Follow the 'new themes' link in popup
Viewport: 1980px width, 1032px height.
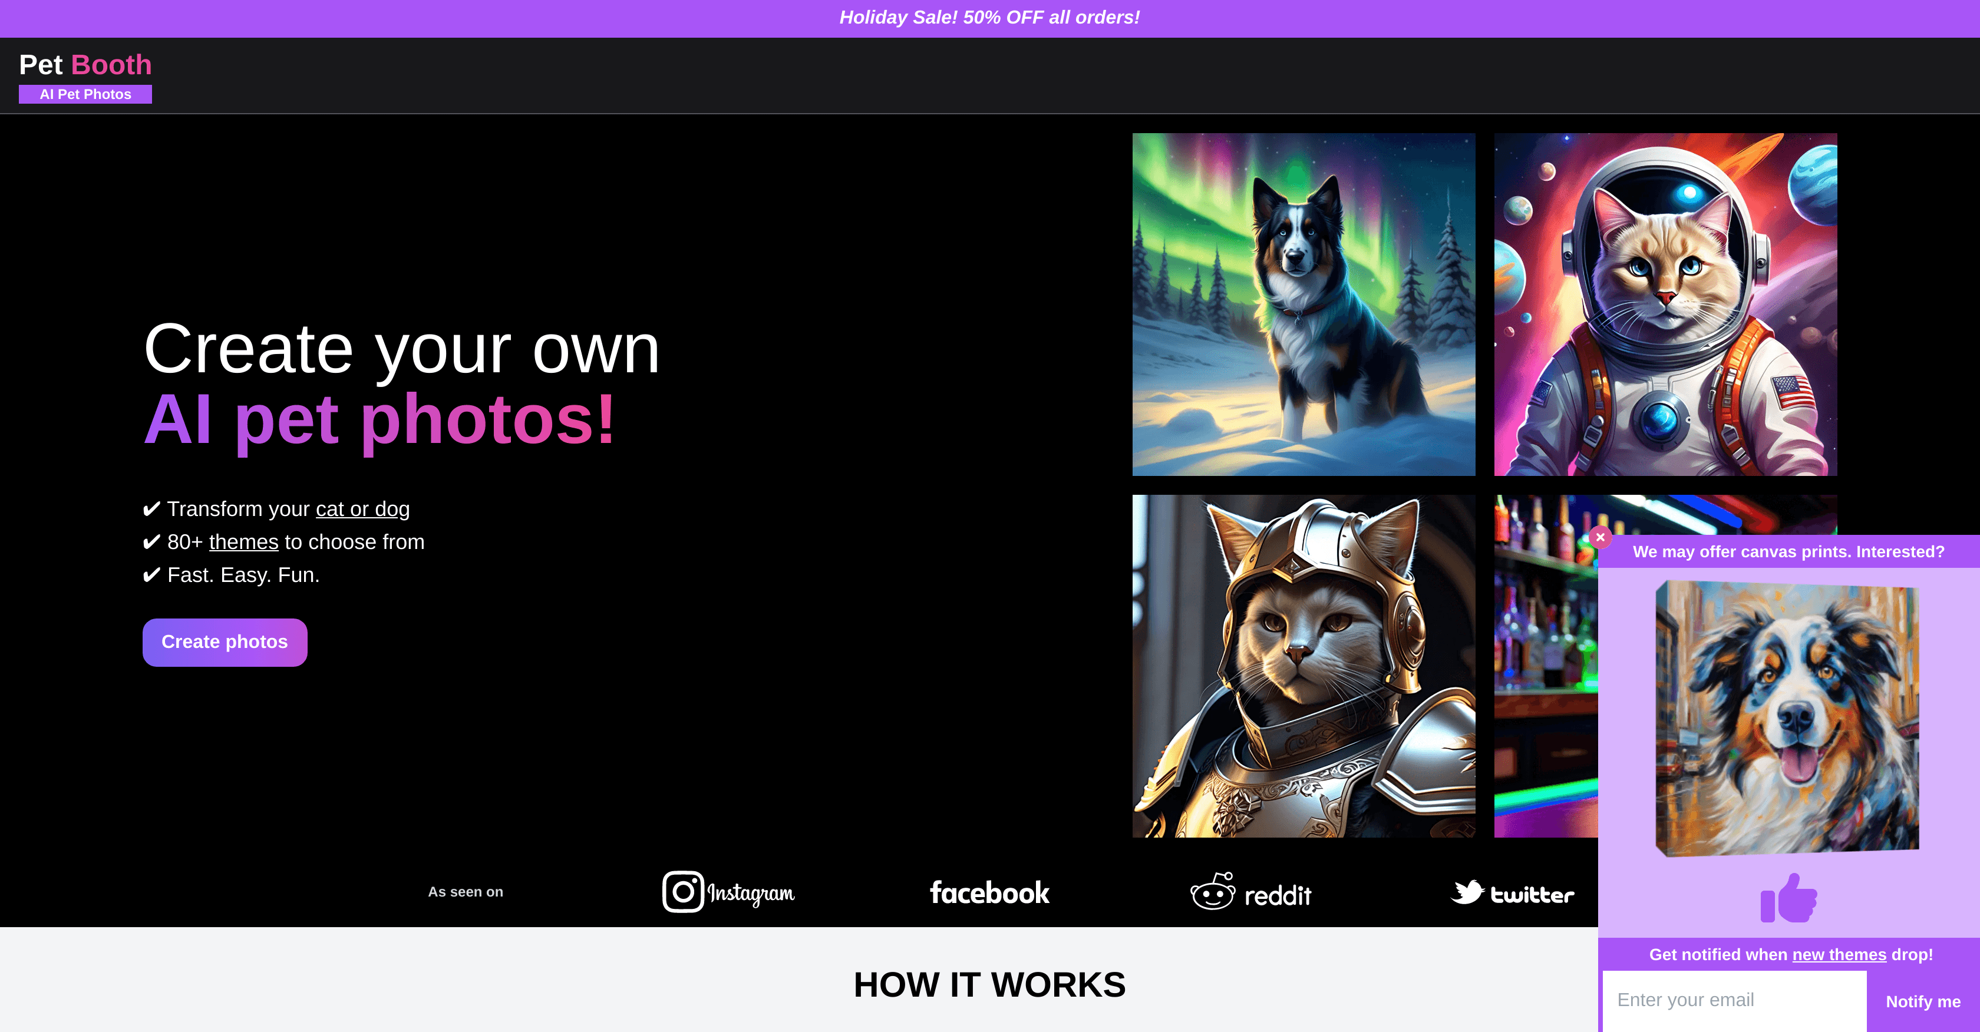1839,954
